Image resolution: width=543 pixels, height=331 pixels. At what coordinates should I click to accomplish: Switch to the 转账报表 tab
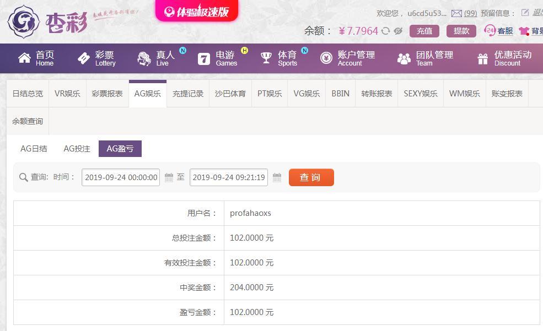coord(377,94)
